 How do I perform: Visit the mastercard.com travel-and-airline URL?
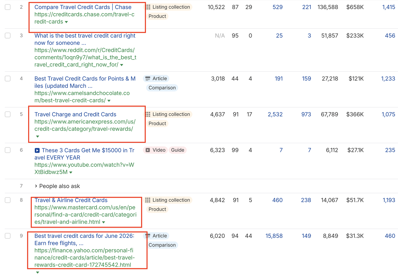85,215
